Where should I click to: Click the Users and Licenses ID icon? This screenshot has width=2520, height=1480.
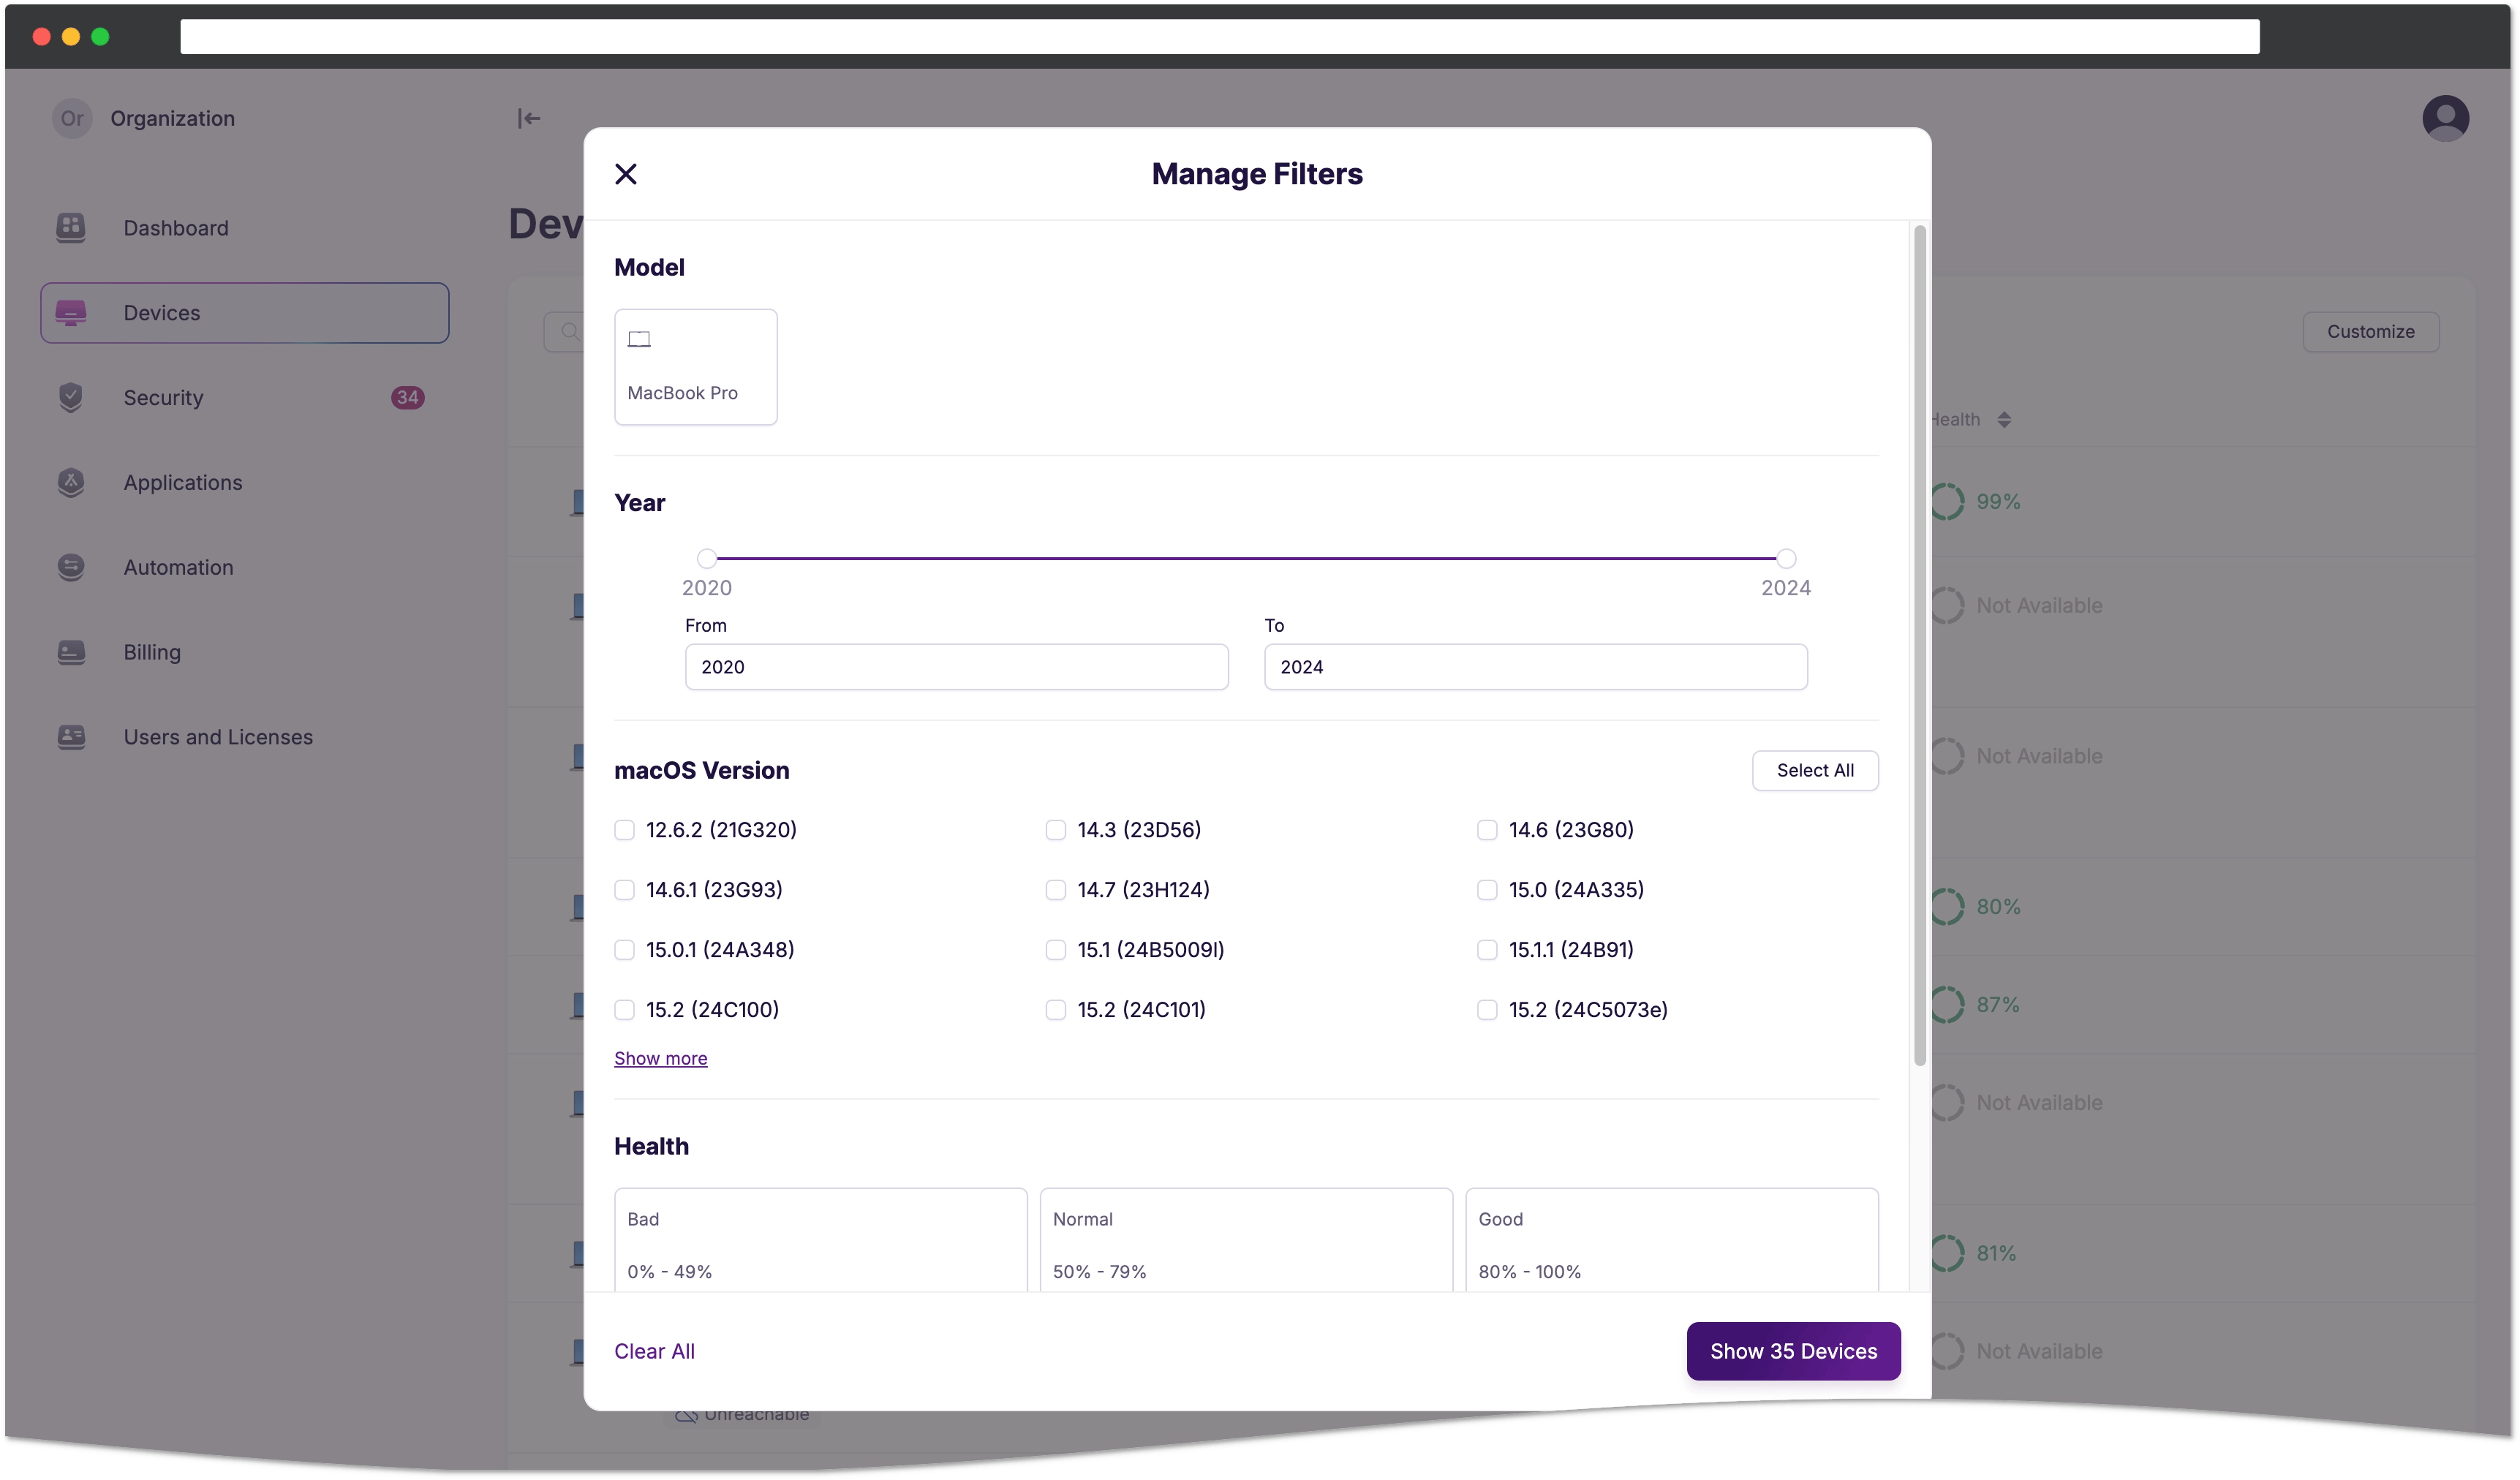[x=71, y=737]
